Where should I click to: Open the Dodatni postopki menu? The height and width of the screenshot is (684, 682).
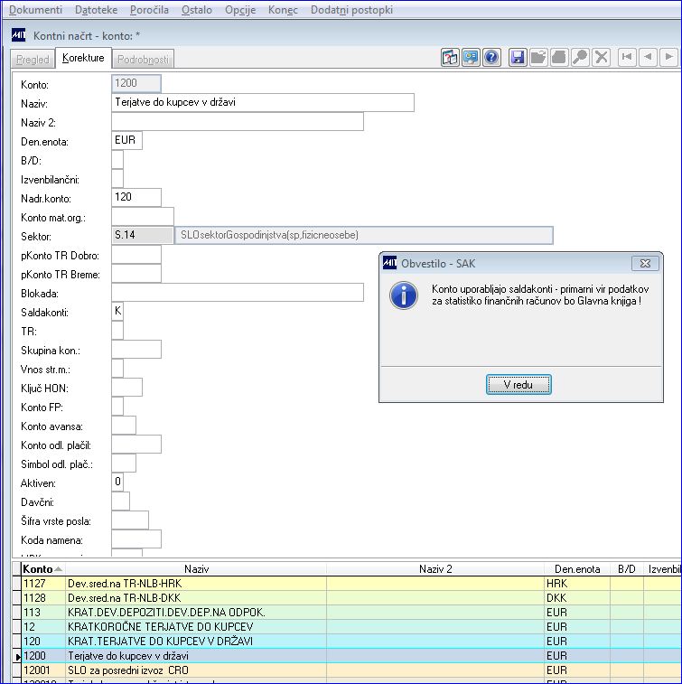coord(351,10)
